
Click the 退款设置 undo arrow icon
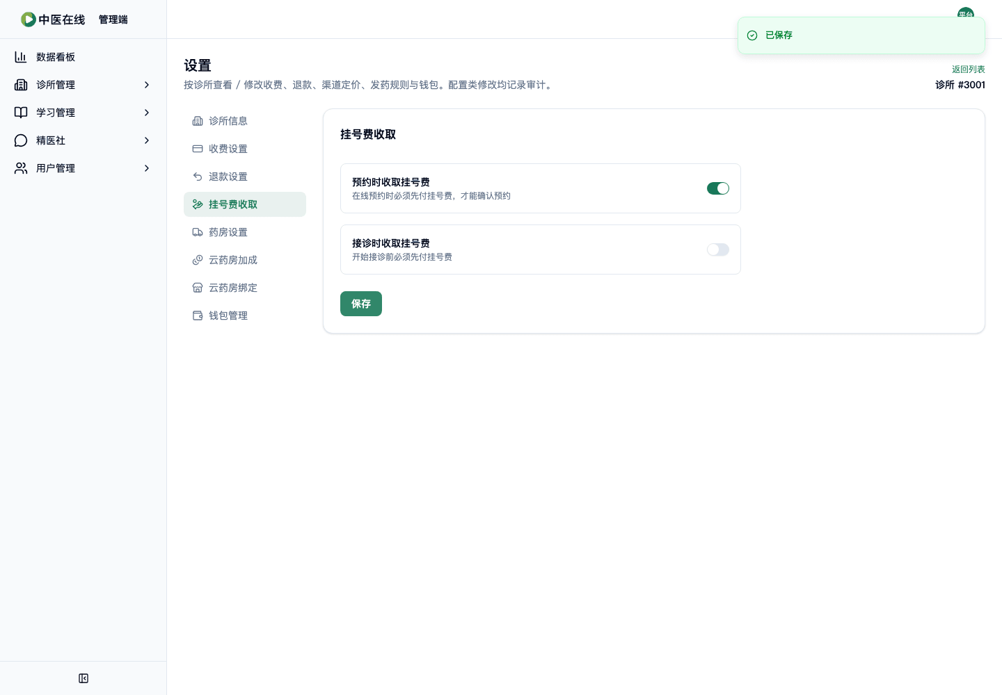[x=198, y=177]
